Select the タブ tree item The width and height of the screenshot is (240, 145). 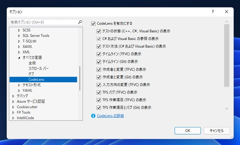(31, 74)
